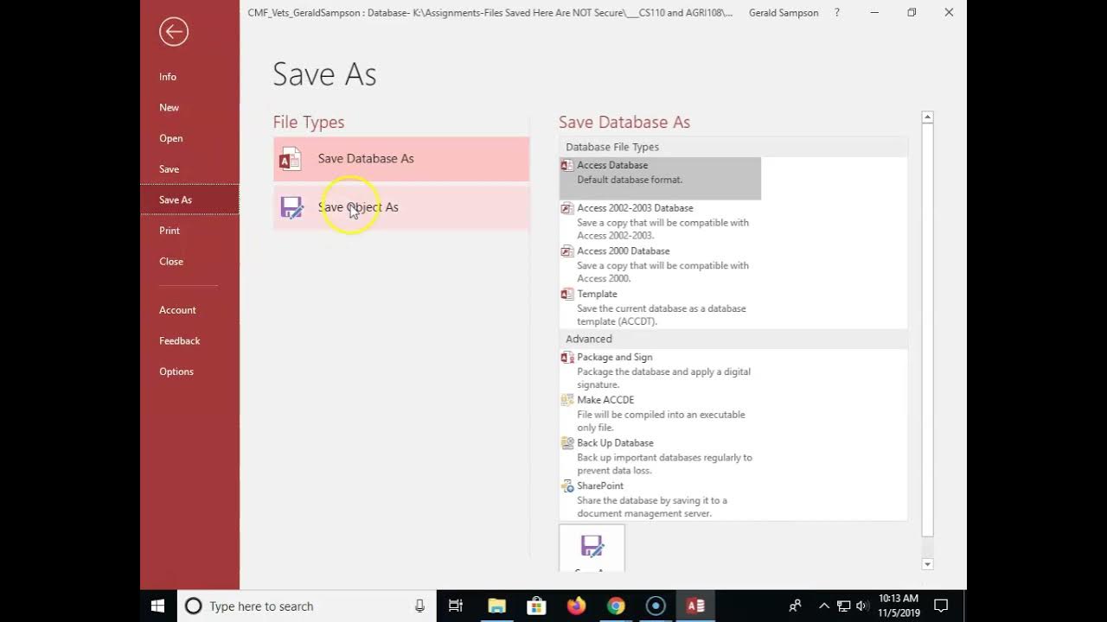Choose Save Database As file type
Viewport: 1107px width, 622px height.
coord(401,159)
